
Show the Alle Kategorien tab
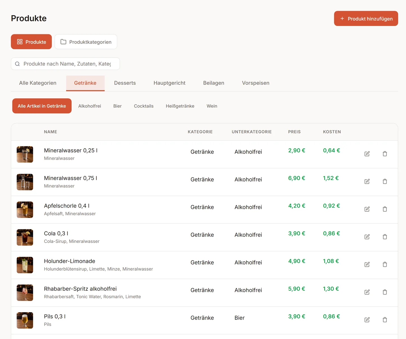tap(38, 83)
